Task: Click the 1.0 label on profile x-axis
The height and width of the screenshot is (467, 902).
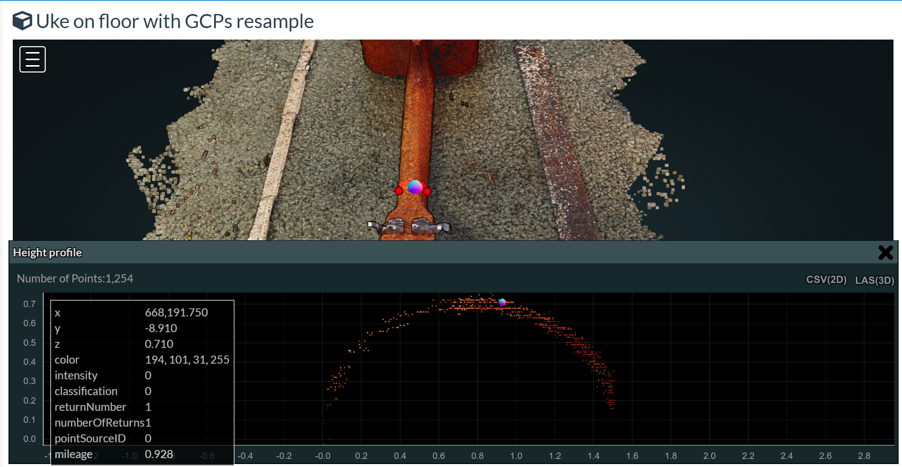Action: (x=516, y=456)
